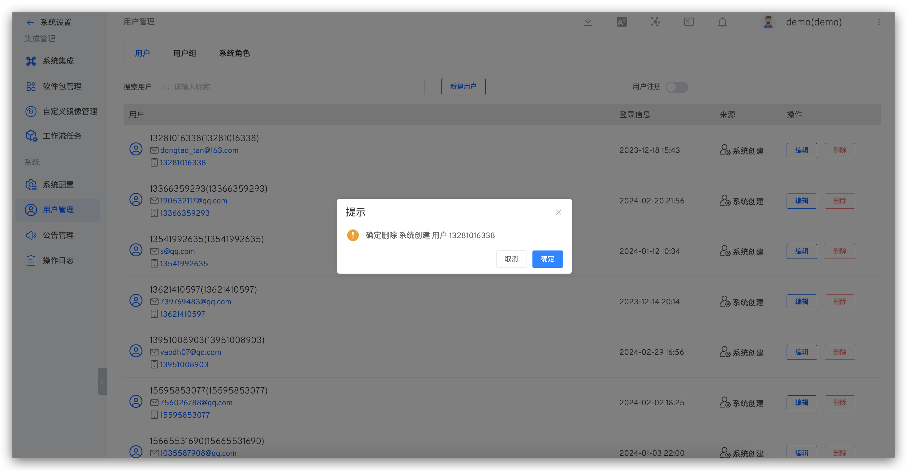Screen dimensions: 907x470
Task: Click the download icon in header
Action: click(588, 22)
